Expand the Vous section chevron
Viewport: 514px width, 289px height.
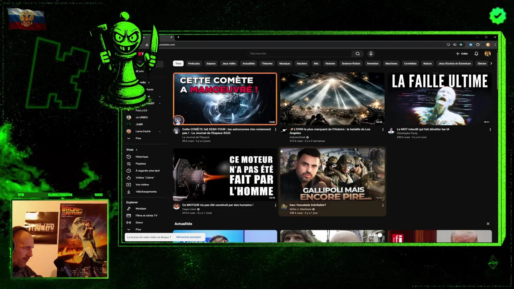(x=137, y=150)
